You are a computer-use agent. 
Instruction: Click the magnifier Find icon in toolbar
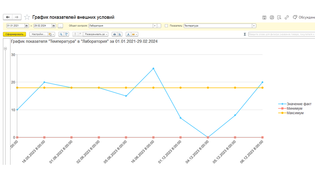pos(61,34)
